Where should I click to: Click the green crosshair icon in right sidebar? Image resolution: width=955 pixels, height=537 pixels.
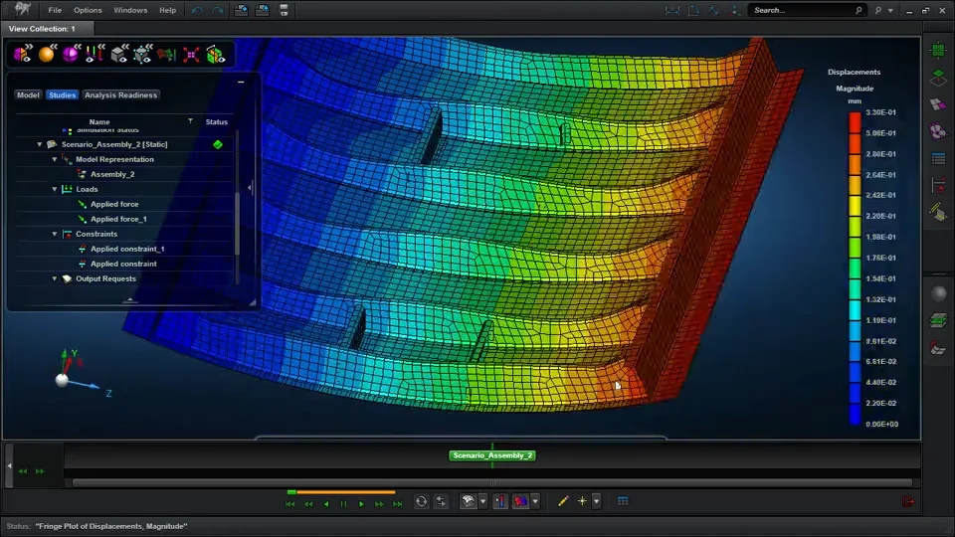[937, 50]
